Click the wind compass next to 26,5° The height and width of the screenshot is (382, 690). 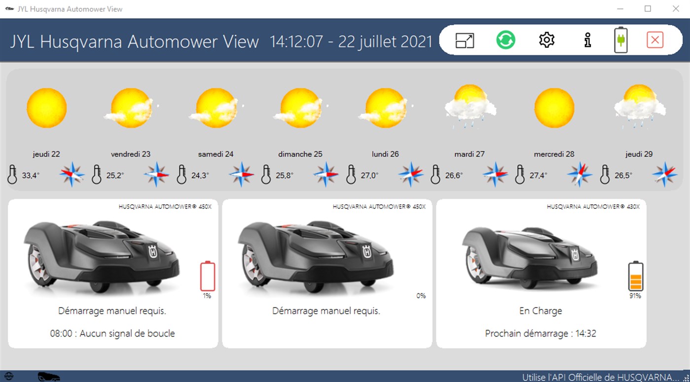[x=664, y=174]
